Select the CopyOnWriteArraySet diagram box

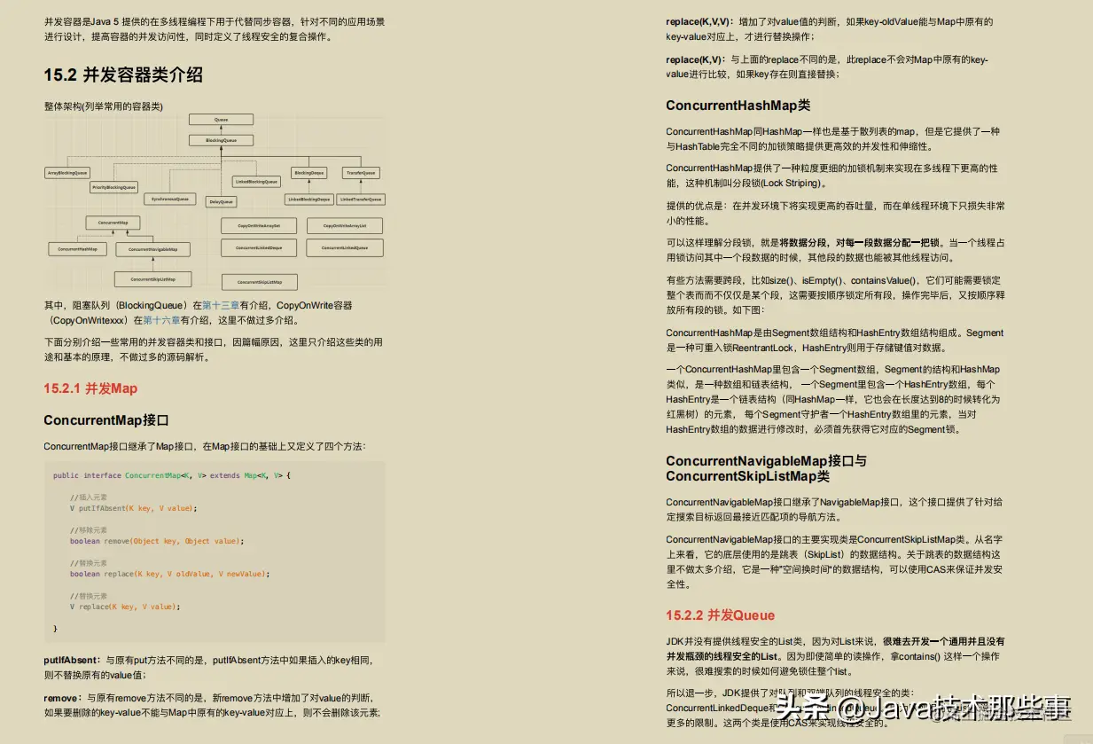point(258,226)
